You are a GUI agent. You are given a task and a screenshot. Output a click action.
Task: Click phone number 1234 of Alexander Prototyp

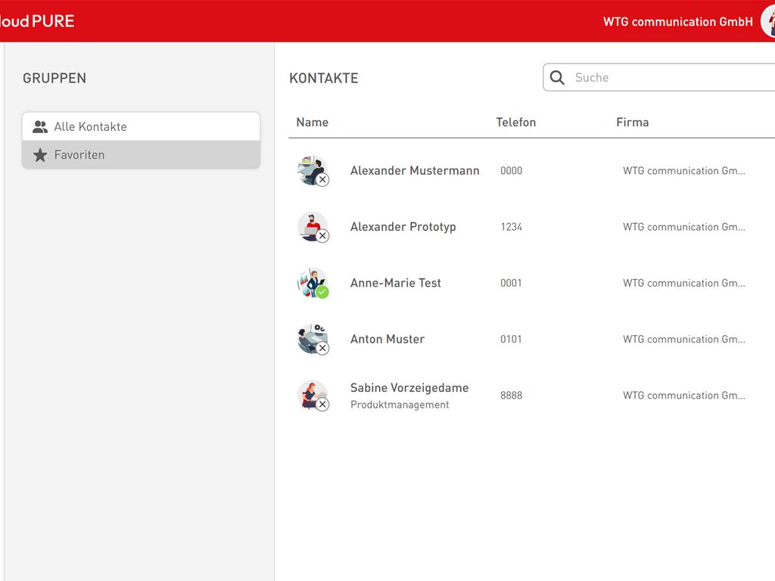pos(512,227)
